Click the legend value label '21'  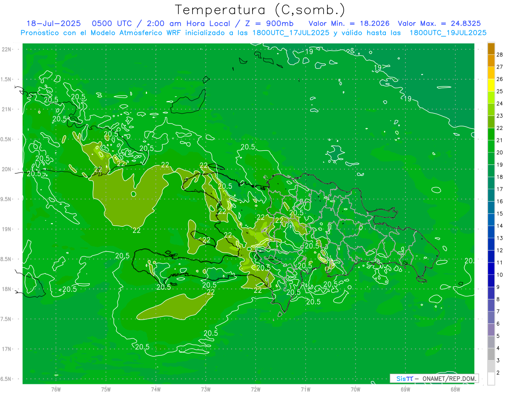(500, 140)
